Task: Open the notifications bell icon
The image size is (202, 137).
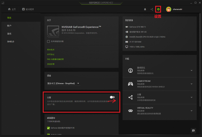Action: 145,9
